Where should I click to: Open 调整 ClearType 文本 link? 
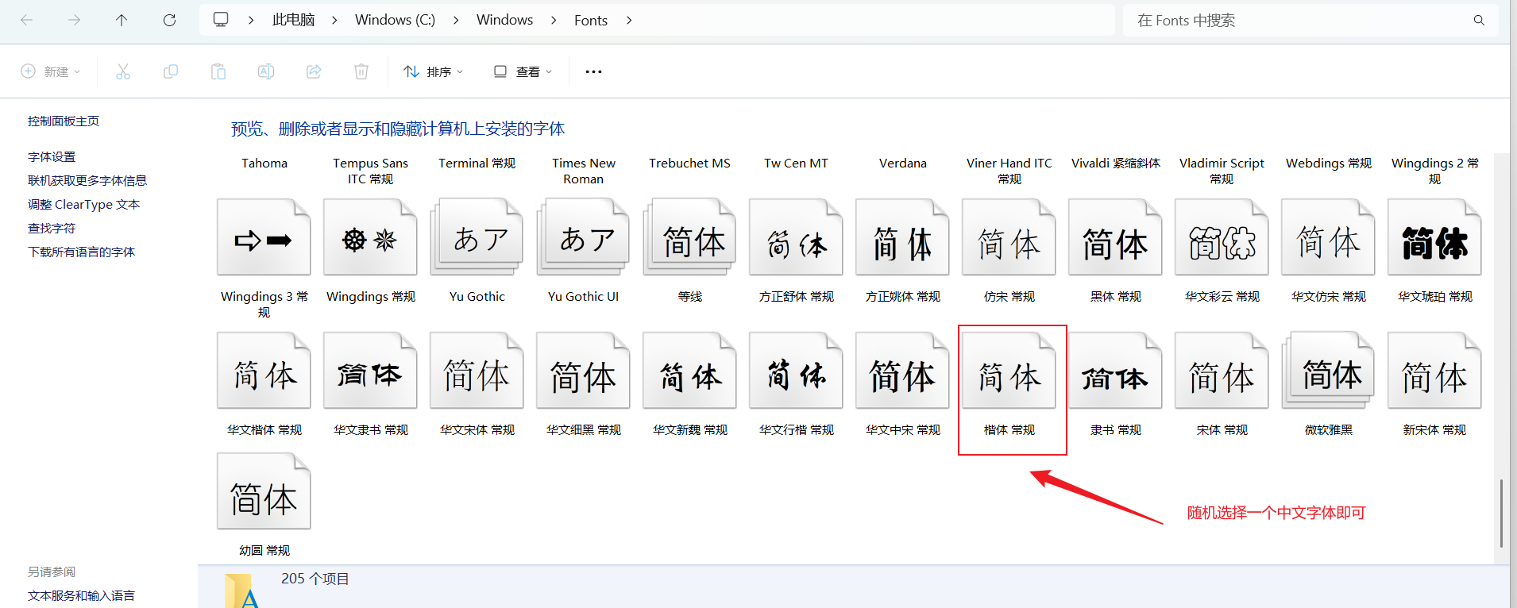pyautogui.click(x=83, y=204)
